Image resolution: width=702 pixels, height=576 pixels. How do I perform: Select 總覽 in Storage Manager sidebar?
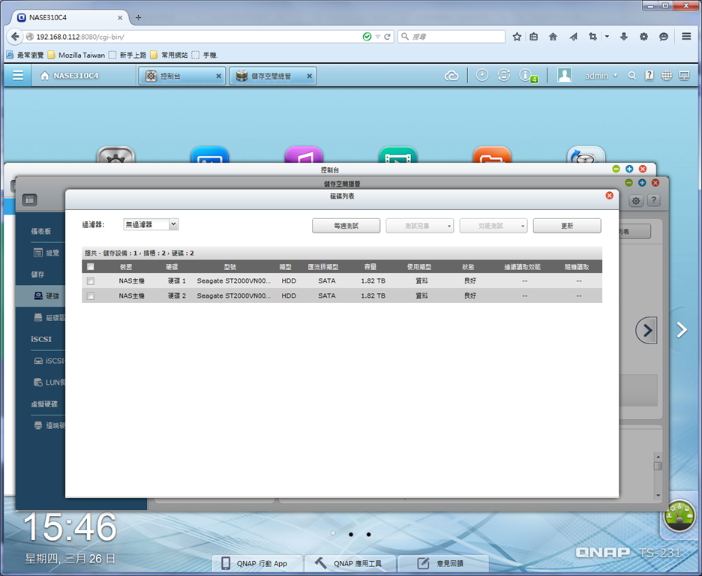pos(46,253)
